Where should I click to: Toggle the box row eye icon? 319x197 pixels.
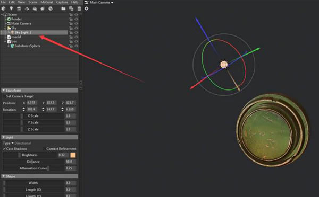pyautogui.click(x=76, y=41)
